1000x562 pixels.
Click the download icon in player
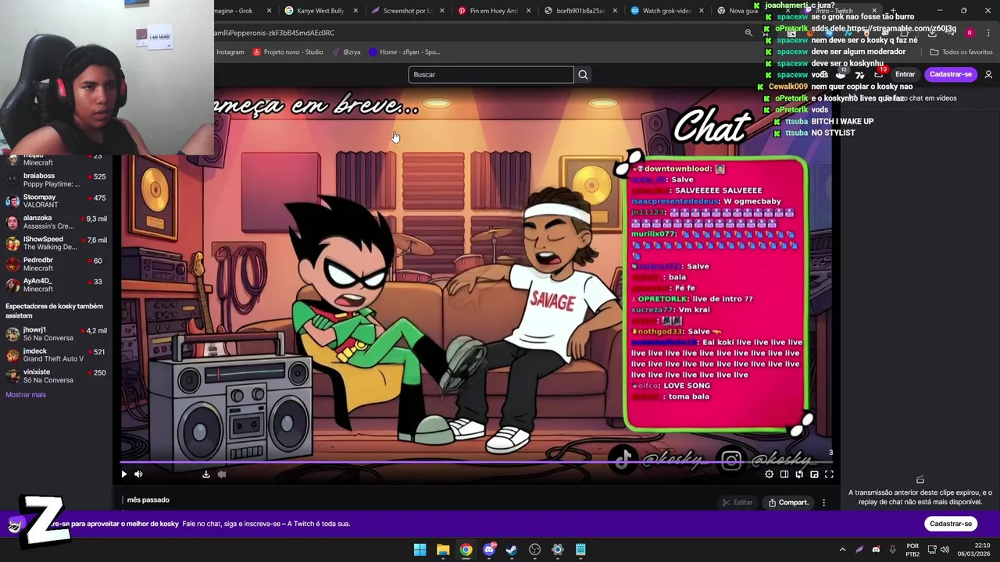206,474
